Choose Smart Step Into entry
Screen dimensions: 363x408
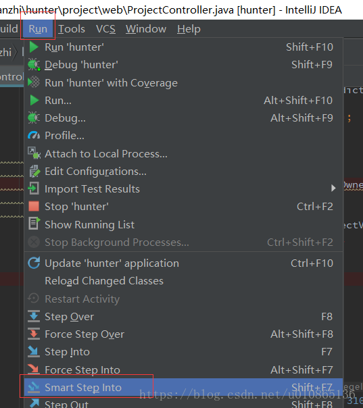click(183, 388)
